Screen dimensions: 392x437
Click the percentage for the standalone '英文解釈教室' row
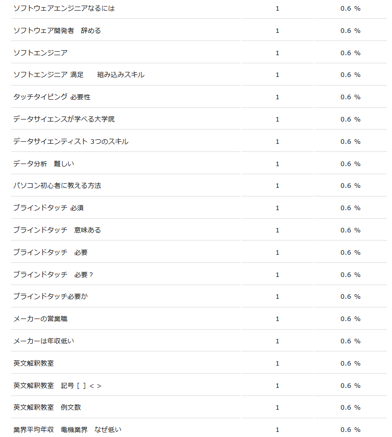click(x=350, y=364)
